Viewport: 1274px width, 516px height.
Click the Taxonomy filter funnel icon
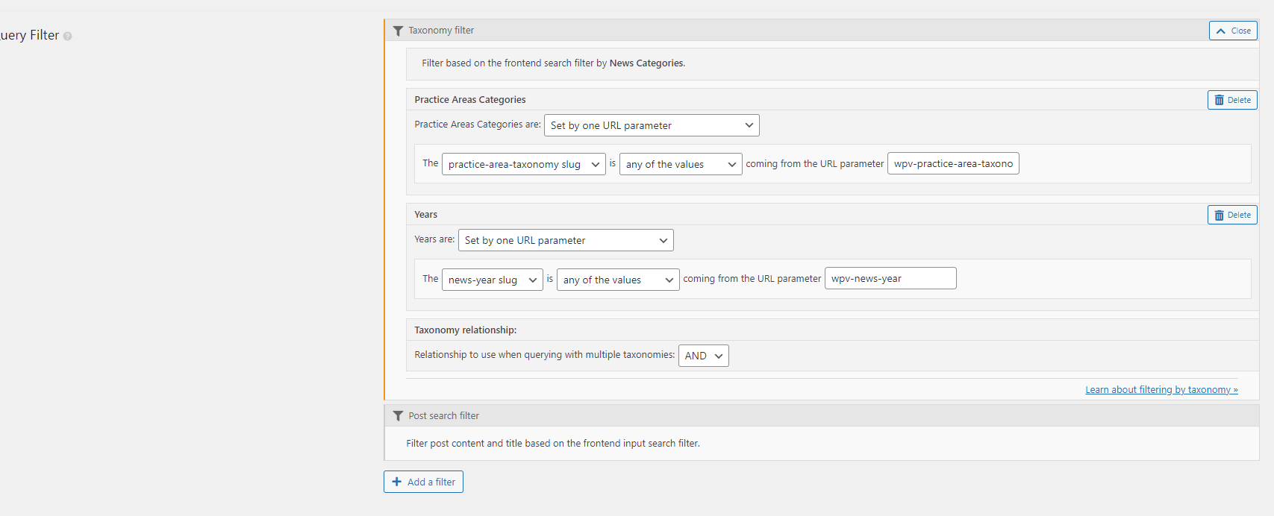[x=398, y=31]
